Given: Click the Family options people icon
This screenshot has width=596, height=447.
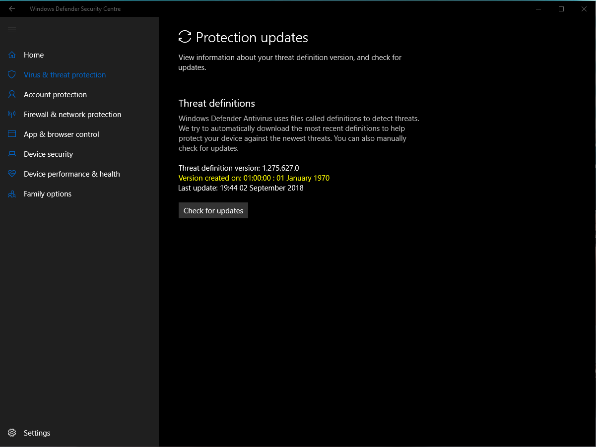Looking at the screenshot, I should (12, 194).
